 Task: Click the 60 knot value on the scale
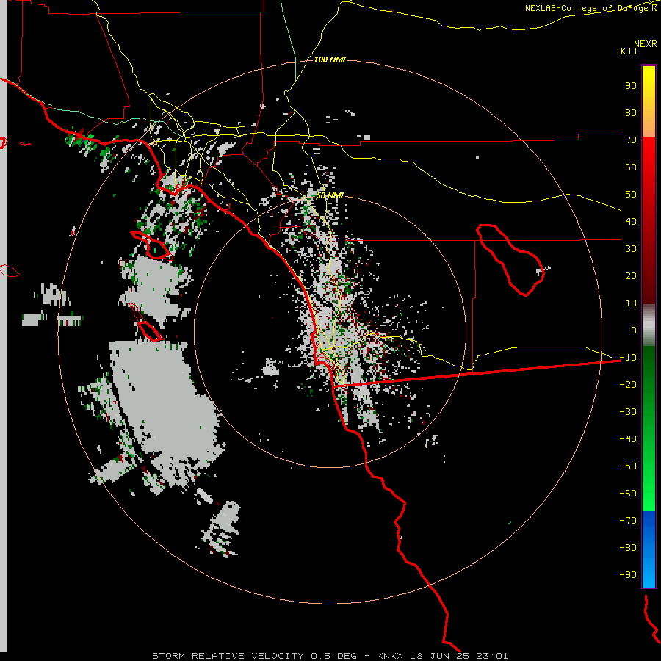click(x=631, y=167)
